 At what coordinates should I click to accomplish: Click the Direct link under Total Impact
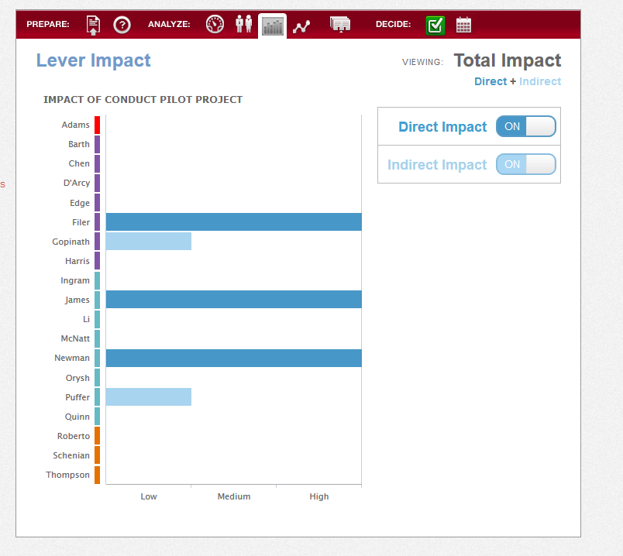[x=490, y=81]
